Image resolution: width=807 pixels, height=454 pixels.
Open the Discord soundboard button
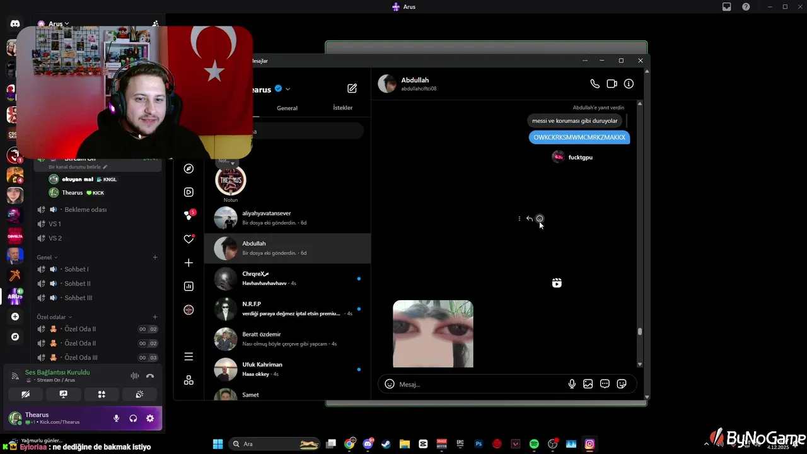click(x=139, y=394)
